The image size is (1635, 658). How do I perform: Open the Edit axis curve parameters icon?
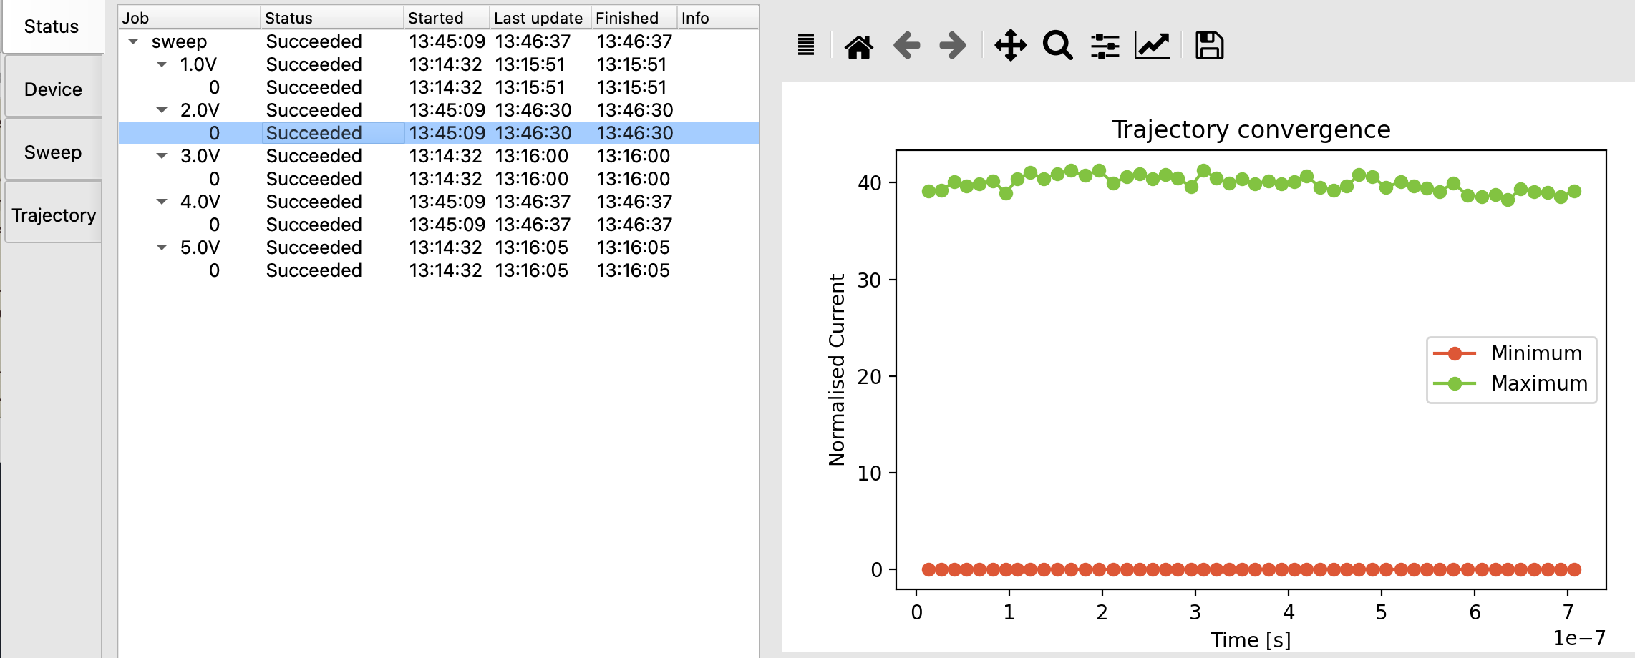tap(1153, 46)
